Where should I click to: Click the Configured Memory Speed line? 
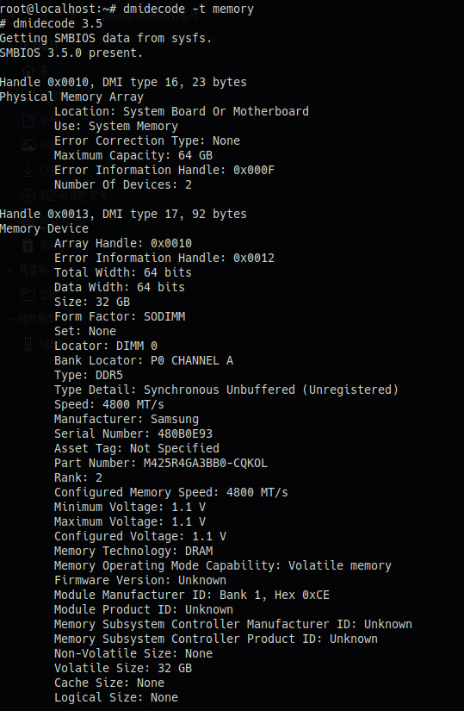click(x=170, y=492)
